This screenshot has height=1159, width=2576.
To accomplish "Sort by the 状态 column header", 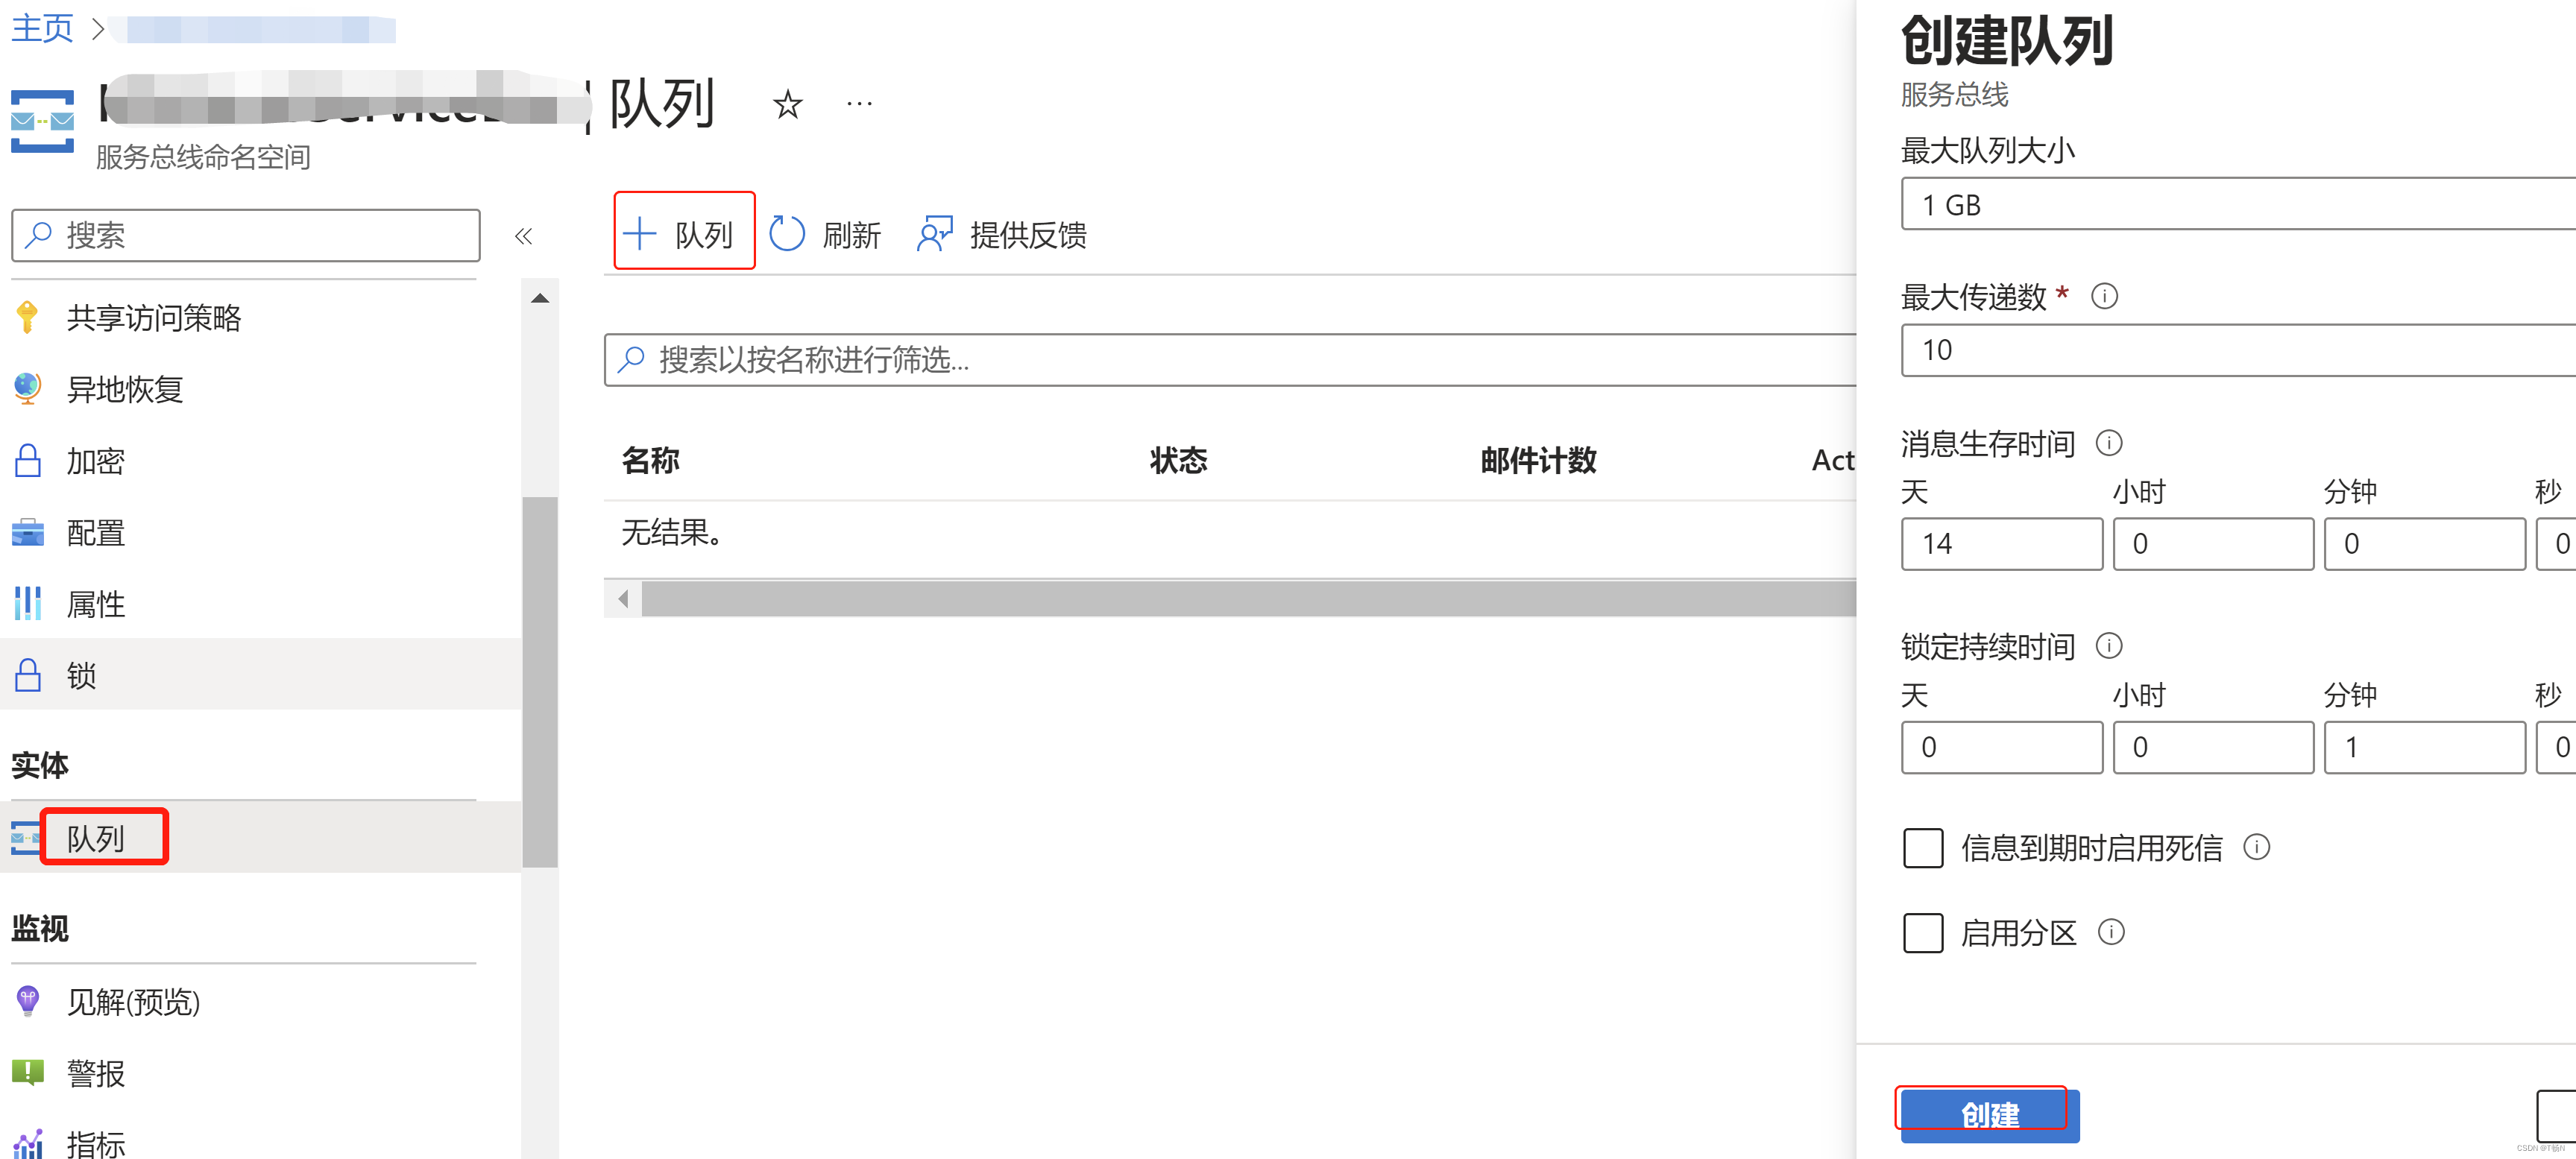I will 1178,460.
